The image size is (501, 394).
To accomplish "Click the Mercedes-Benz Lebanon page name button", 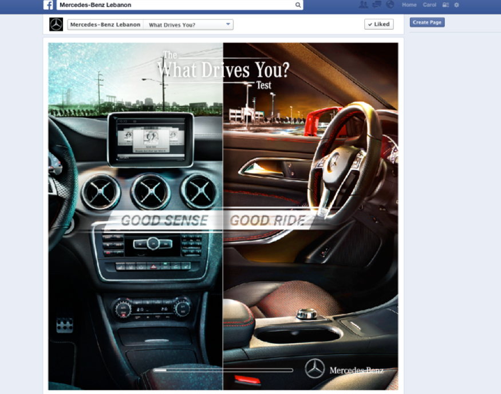I will 105,25.
